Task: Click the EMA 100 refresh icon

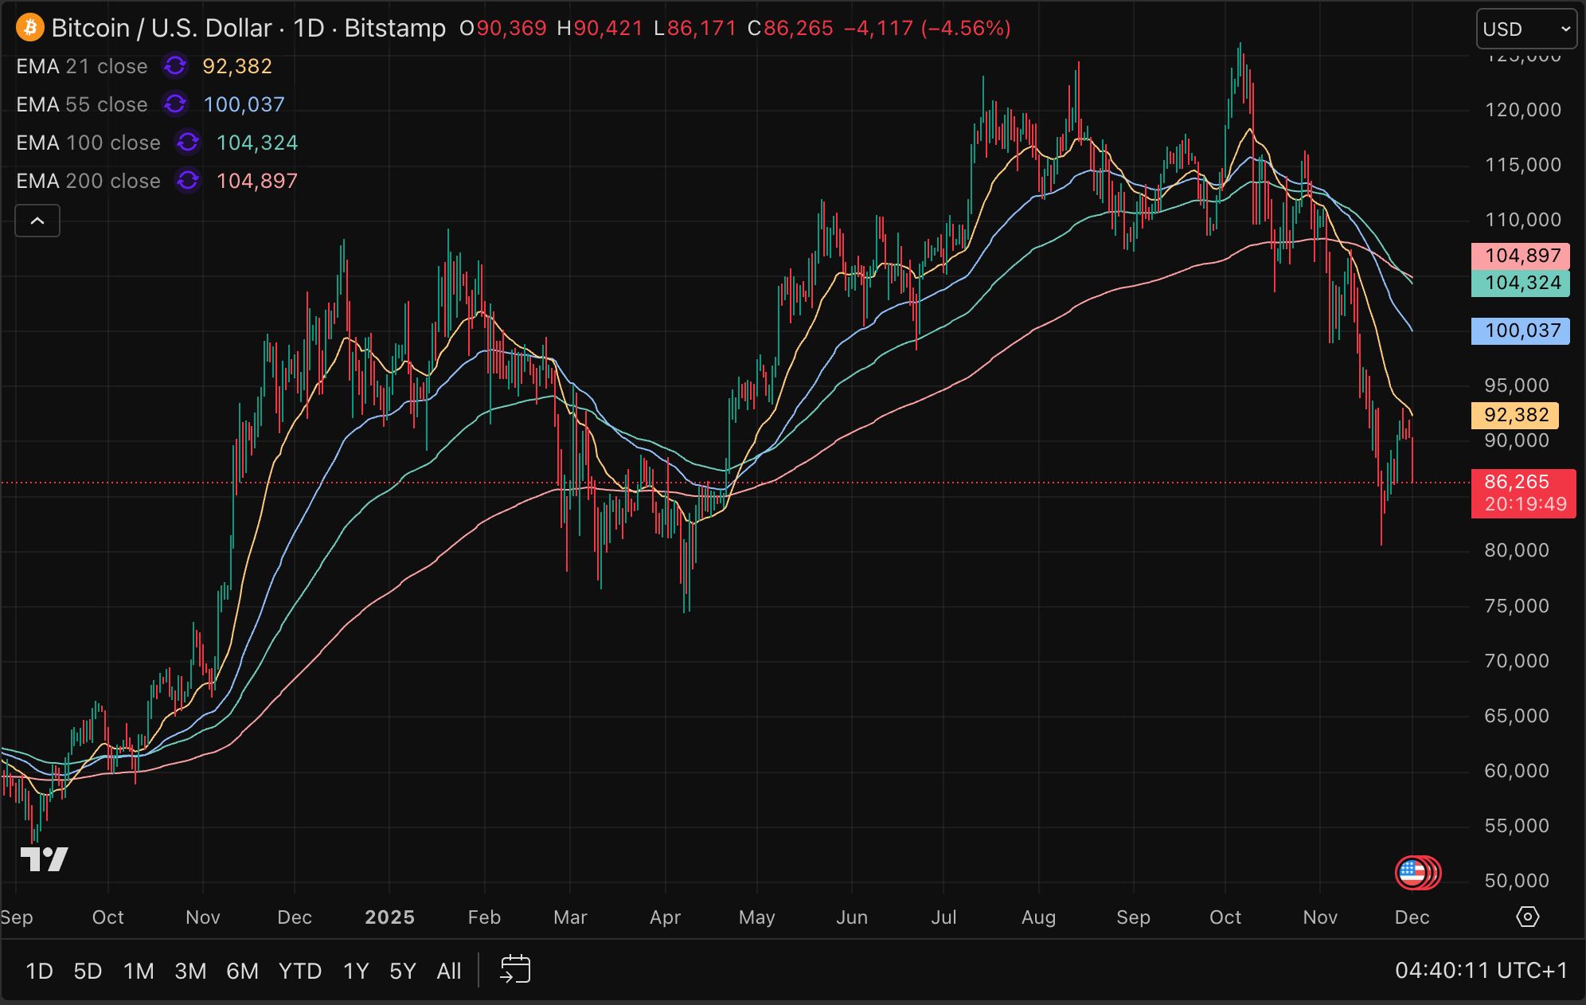Action: coord(188,143)
